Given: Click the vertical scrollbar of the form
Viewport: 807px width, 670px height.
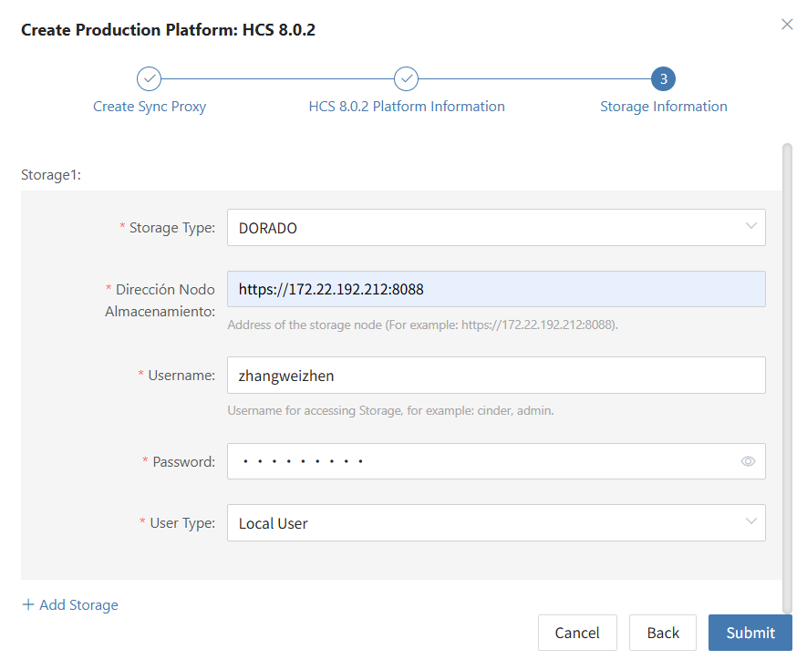Looking at the screenshot, I should pyautogui.click(x=787, y=378).
